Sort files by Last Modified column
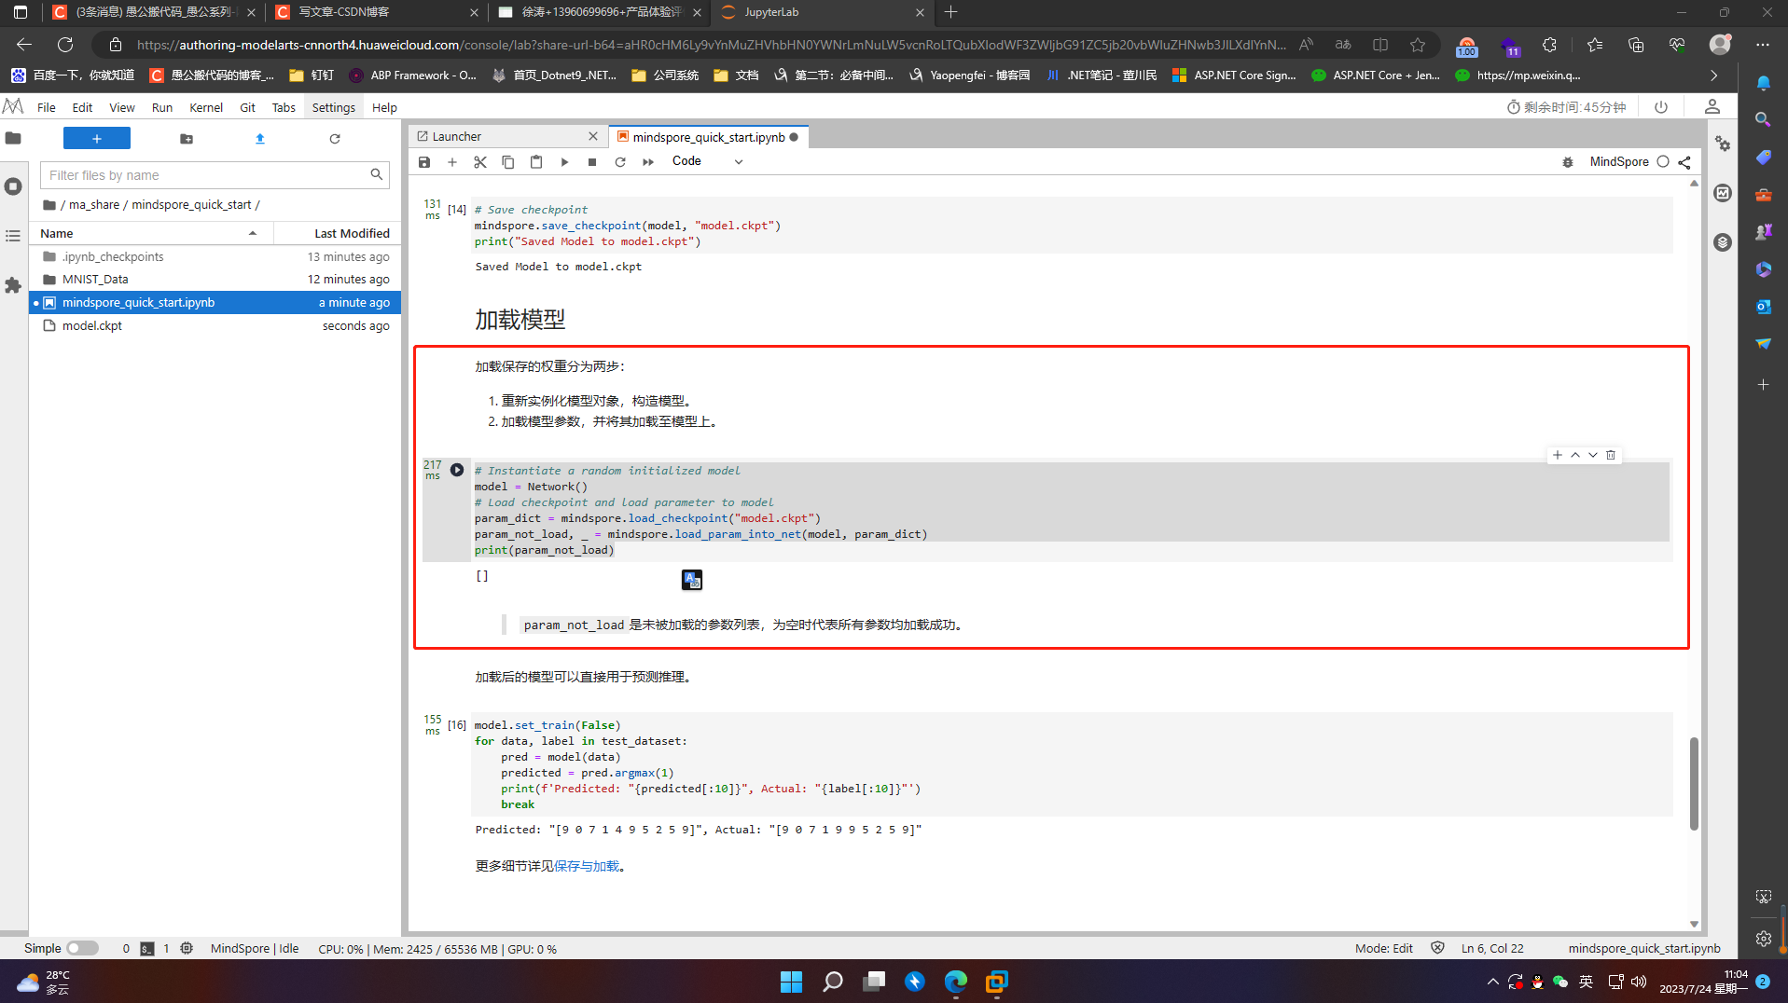Viewport: 1788px width, 1003px height. point(338,234)
